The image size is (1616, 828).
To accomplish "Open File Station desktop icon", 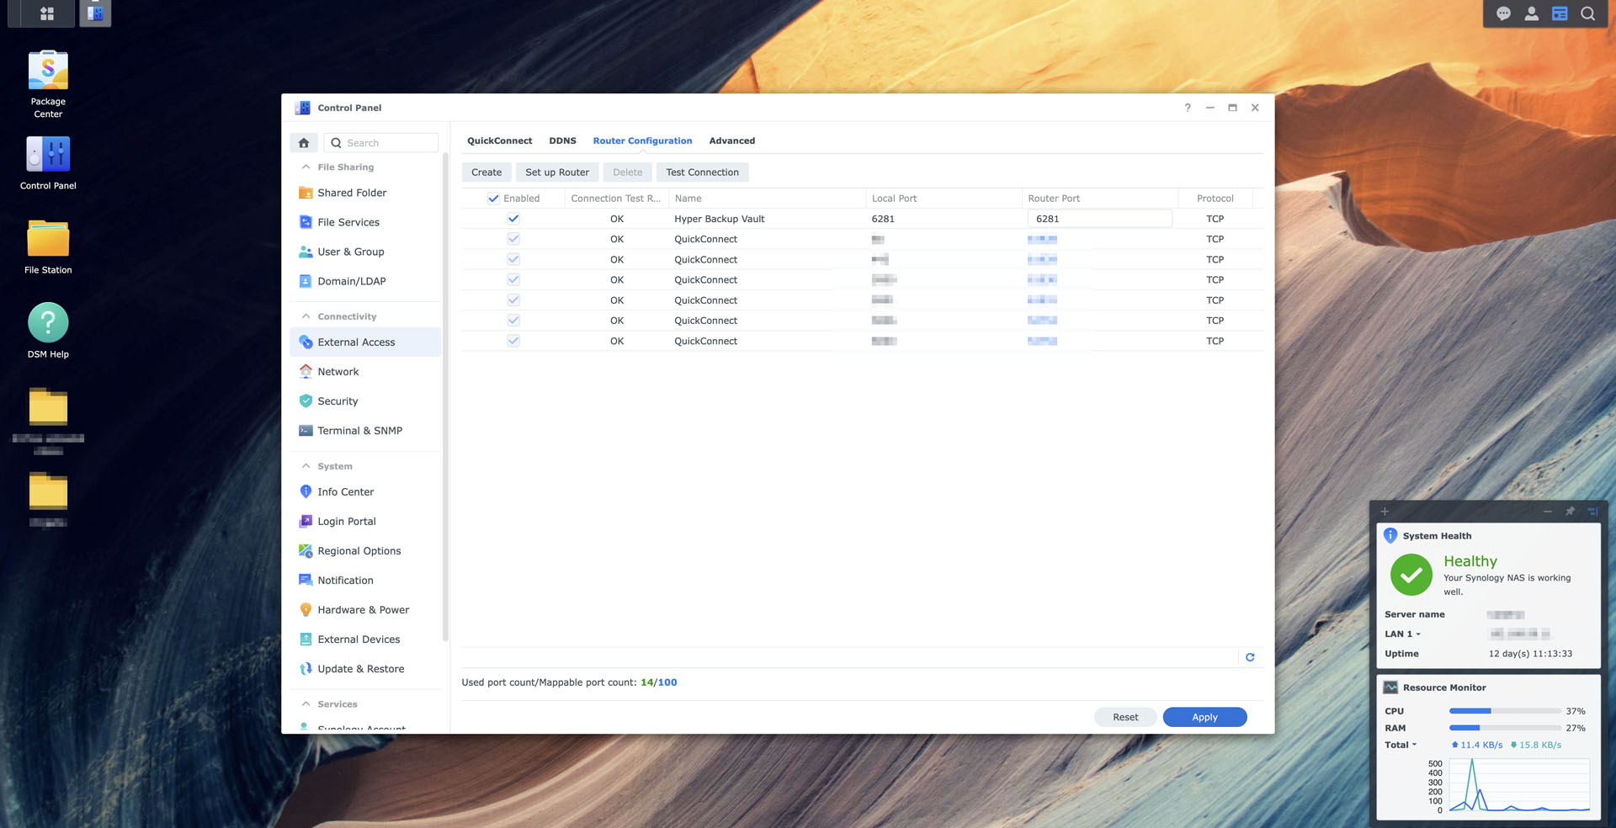I will tap(48, 247).
